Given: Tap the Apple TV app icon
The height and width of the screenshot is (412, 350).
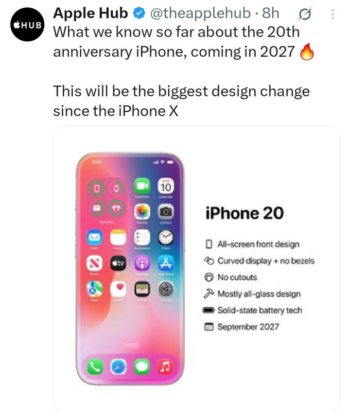Looking at the screenshot, I should (118, 263).
